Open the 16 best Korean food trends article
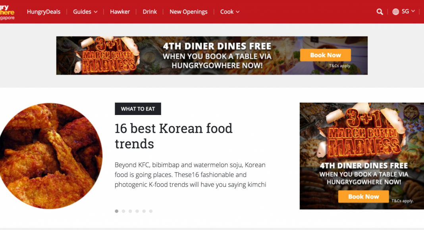Image resolution: width=424 pixels, height=230 pixels. pos(173,136)
